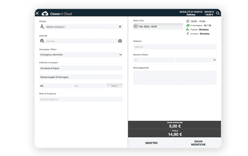The height and width of the screenshot is (156, 248).
Task: Open search with the magnifier icon
Action: (x=218, y=13)
